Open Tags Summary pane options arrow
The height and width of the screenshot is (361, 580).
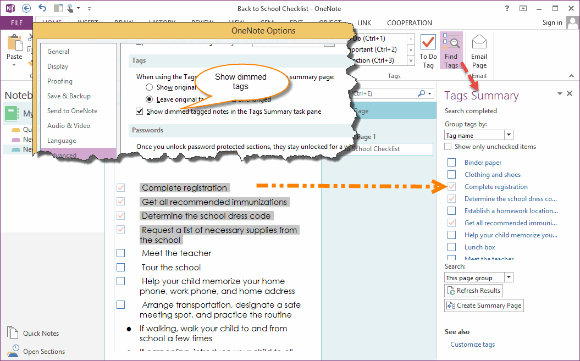(560, 93)
